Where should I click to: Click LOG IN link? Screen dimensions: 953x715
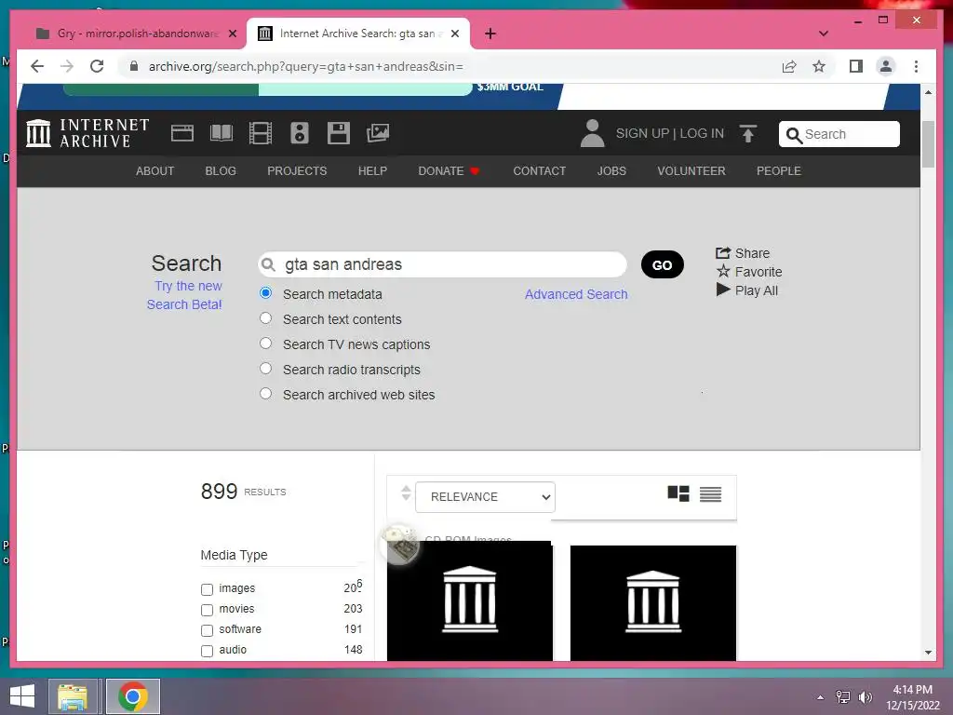point(702,133)
